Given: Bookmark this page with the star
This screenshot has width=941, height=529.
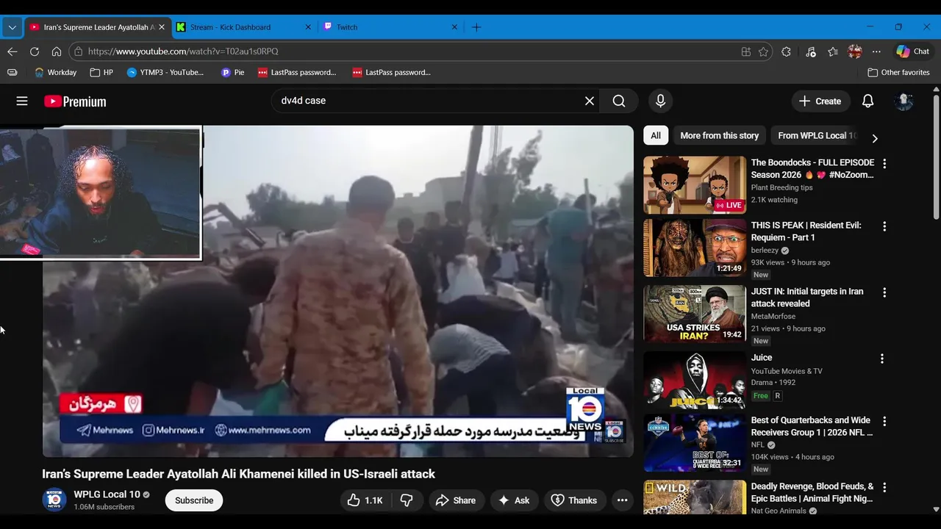Looking at the screenshot, I should (764, 51).
